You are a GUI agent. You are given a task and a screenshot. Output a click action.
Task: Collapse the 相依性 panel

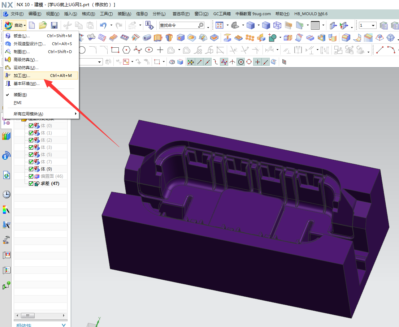[64, 325]
